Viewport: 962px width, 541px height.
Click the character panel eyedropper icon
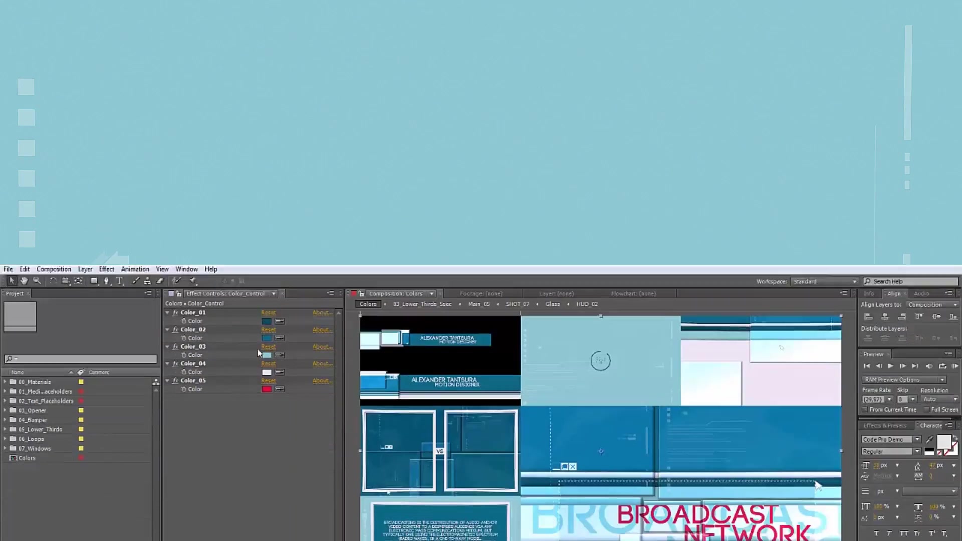[930, 439]
